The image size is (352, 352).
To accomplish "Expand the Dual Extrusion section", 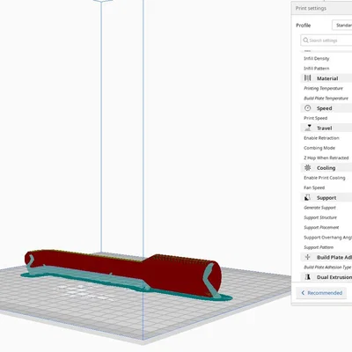I will pos(326,277).
